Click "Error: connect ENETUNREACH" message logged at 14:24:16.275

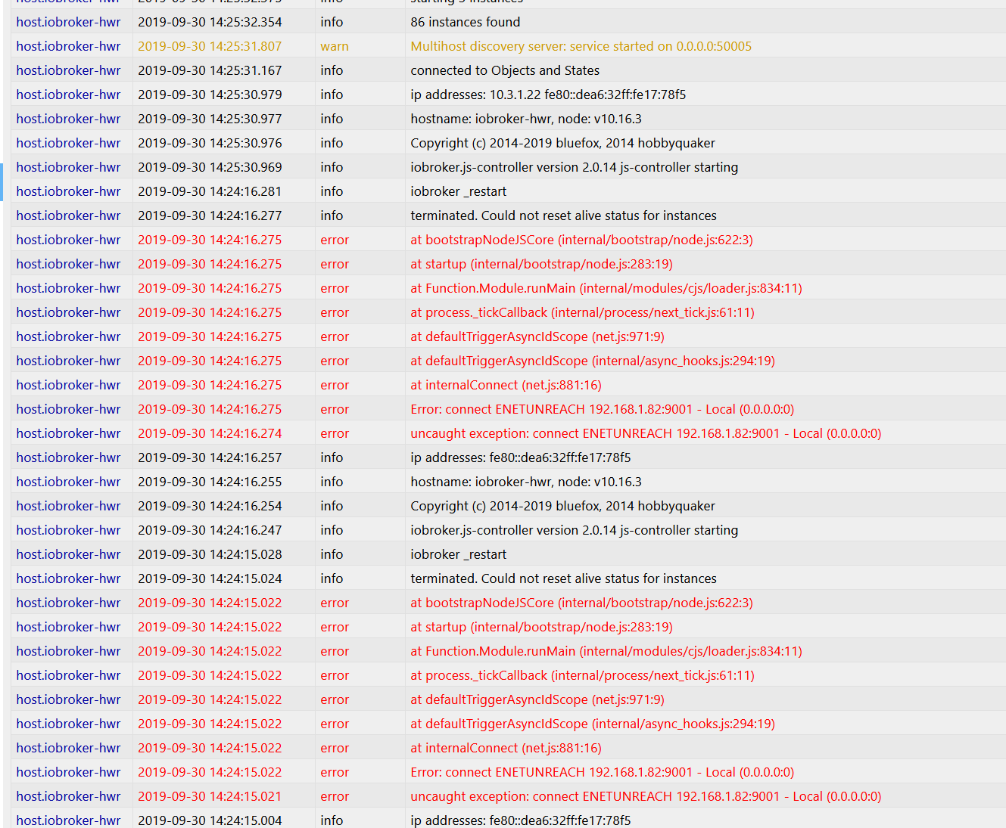click(602, 409)
